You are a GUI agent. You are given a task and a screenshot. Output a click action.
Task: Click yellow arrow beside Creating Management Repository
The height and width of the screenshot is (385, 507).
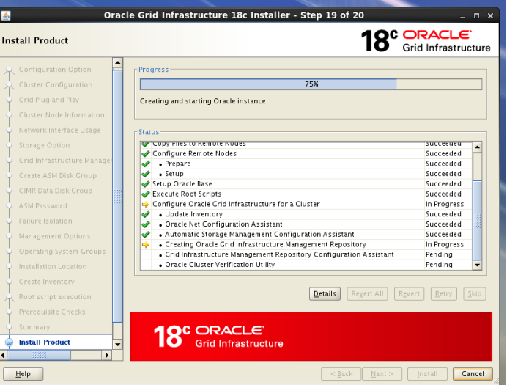pyautogui.click(x=145, y=245)
